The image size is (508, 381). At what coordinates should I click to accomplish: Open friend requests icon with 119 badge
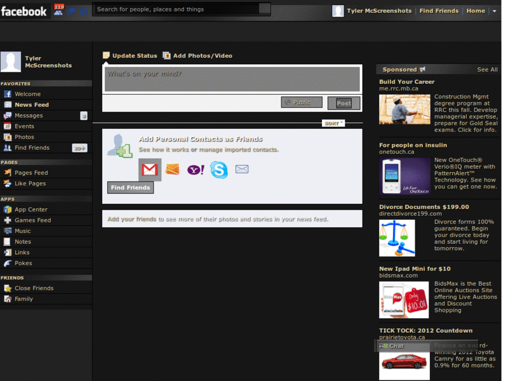pos(58,10)
